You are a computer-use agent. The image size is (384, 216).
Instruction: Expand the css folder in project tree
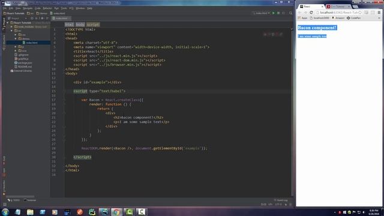point(16,35)
